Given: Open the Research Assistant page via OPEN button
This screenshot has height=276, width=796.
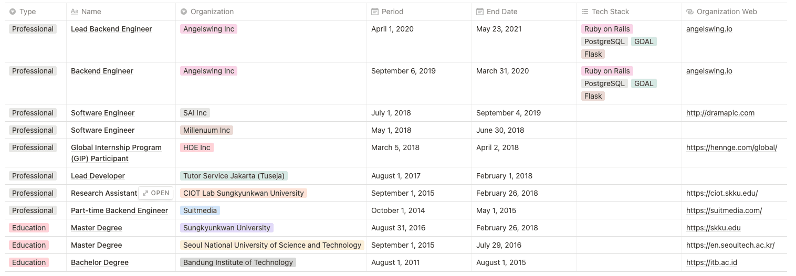Looking at the screenshot, I should pyautogui.click(x=156, y=193).
